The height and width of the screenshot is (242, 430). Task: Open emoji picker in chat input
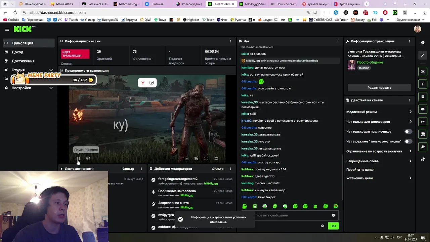(x=333, y=215)
